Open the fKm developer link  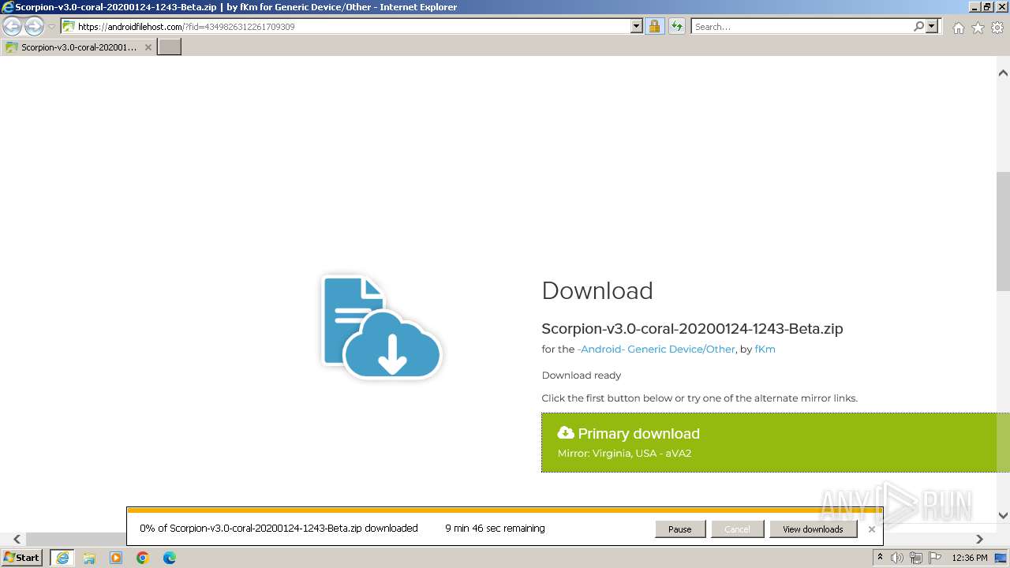[765, 349]
